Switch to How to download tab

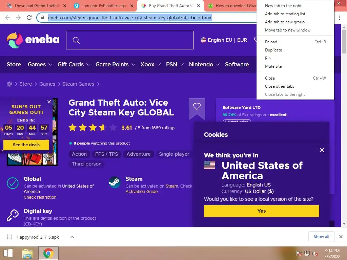point(231,6)
